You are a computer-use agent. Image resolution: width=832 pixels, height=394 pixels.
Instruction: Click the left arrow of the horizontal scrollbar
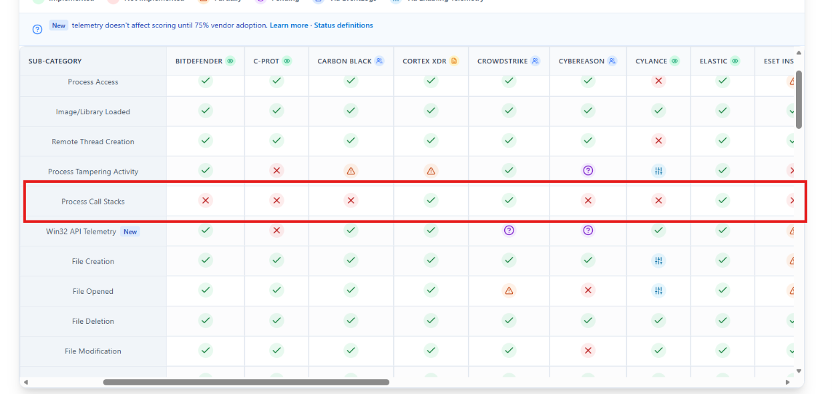coord(26,383)
